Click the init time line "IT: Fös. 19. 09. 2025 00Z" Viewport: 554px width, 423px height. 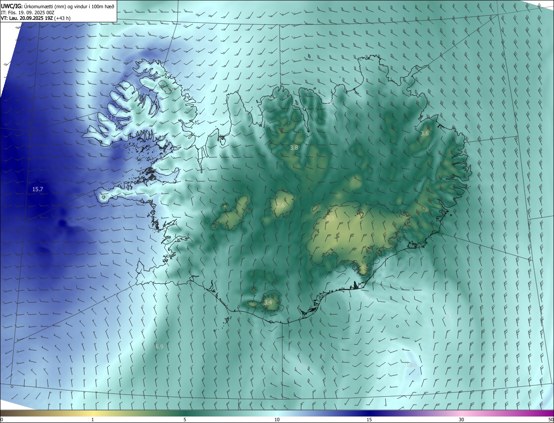28,13
